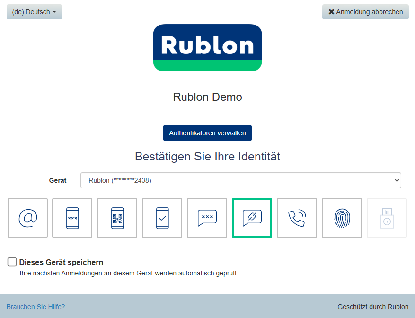Select QR code authentication method

(x=117, y=218)
